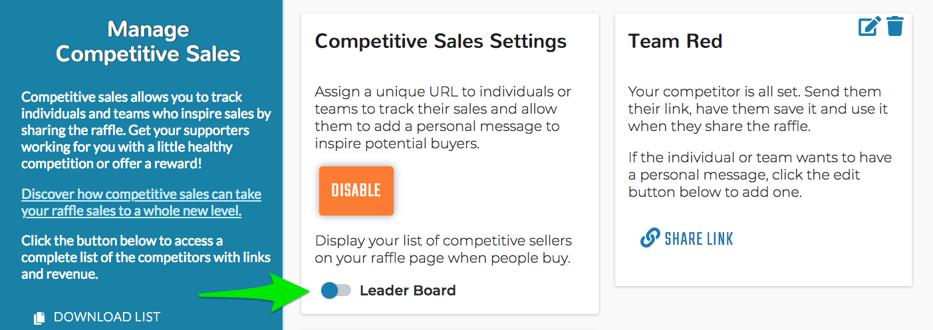Click the 'Assign a unique URL' description paragraph
The height and width of the screenshot is (330, 933).
[x=443, y=117]
